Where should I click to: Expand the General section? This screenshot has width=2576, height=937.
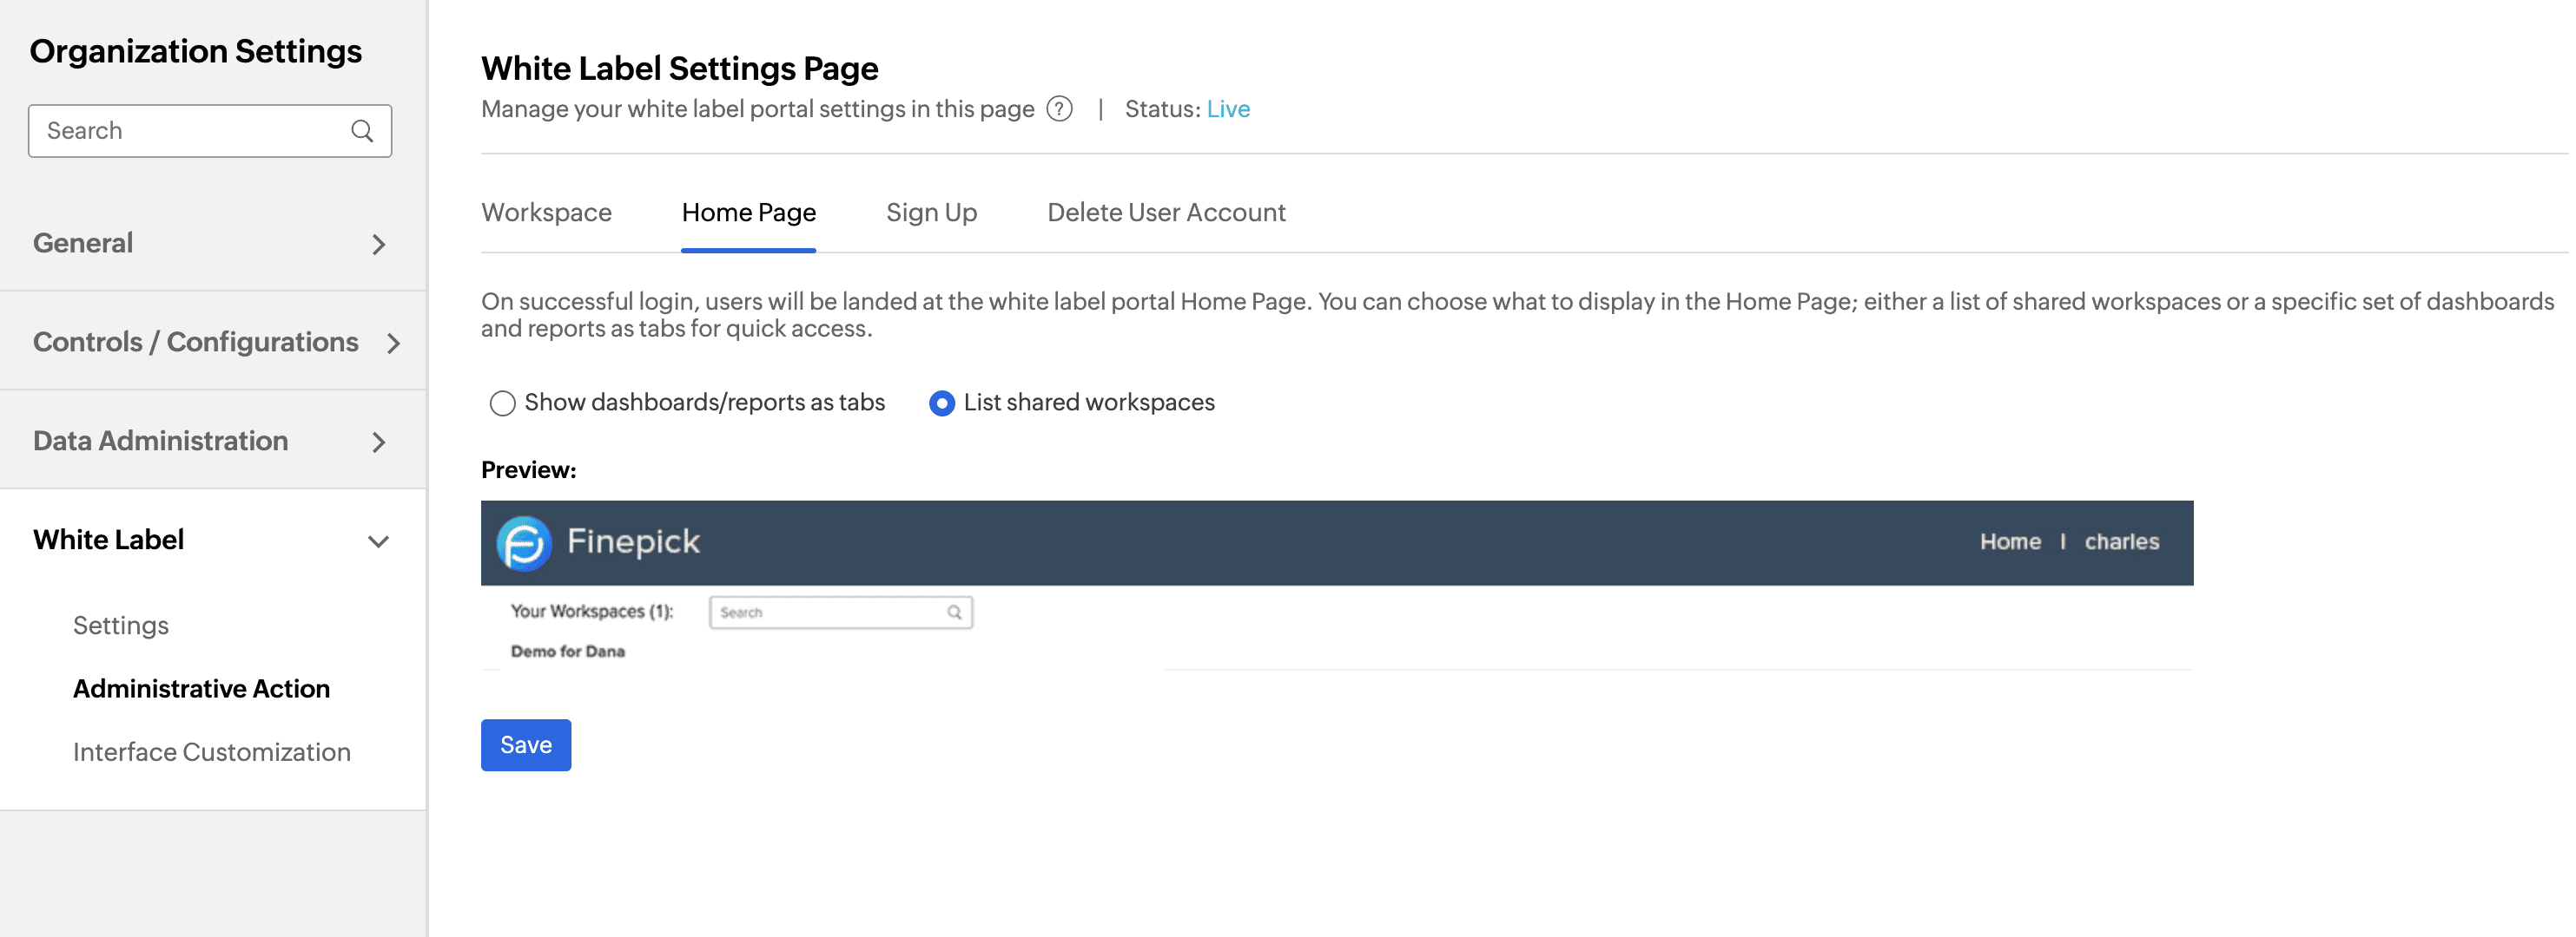378,244
